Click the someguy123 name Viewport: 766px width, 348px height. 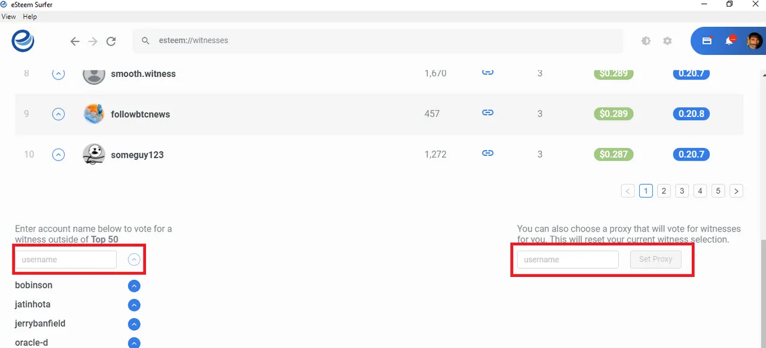pyautogui.click(x=138, y=155)
